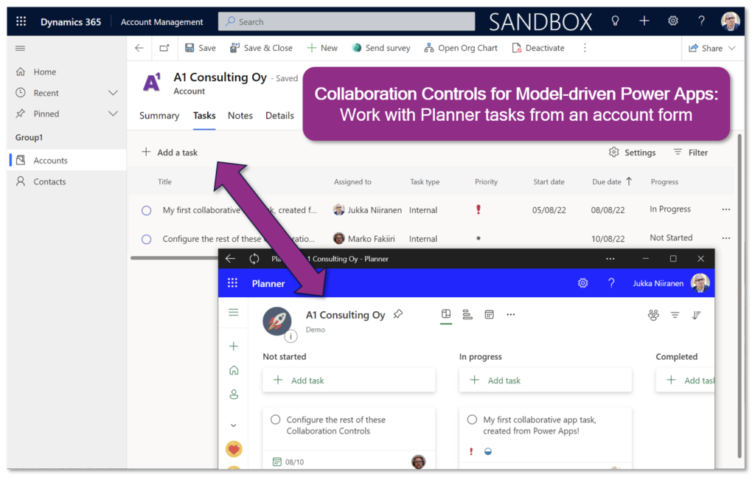Viewport: 755px width, 480px height.
Task: Select the Tasks tab
Action: pos(204,116)
